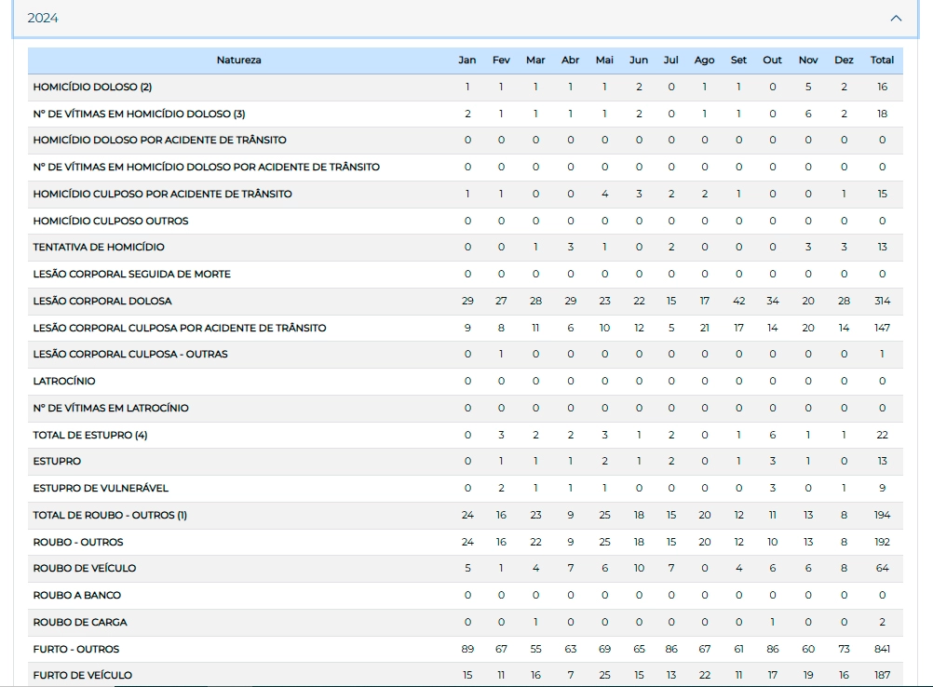
Task: Click the ROUBO DE CARGA row label
Action: click(x=80, y=623)
